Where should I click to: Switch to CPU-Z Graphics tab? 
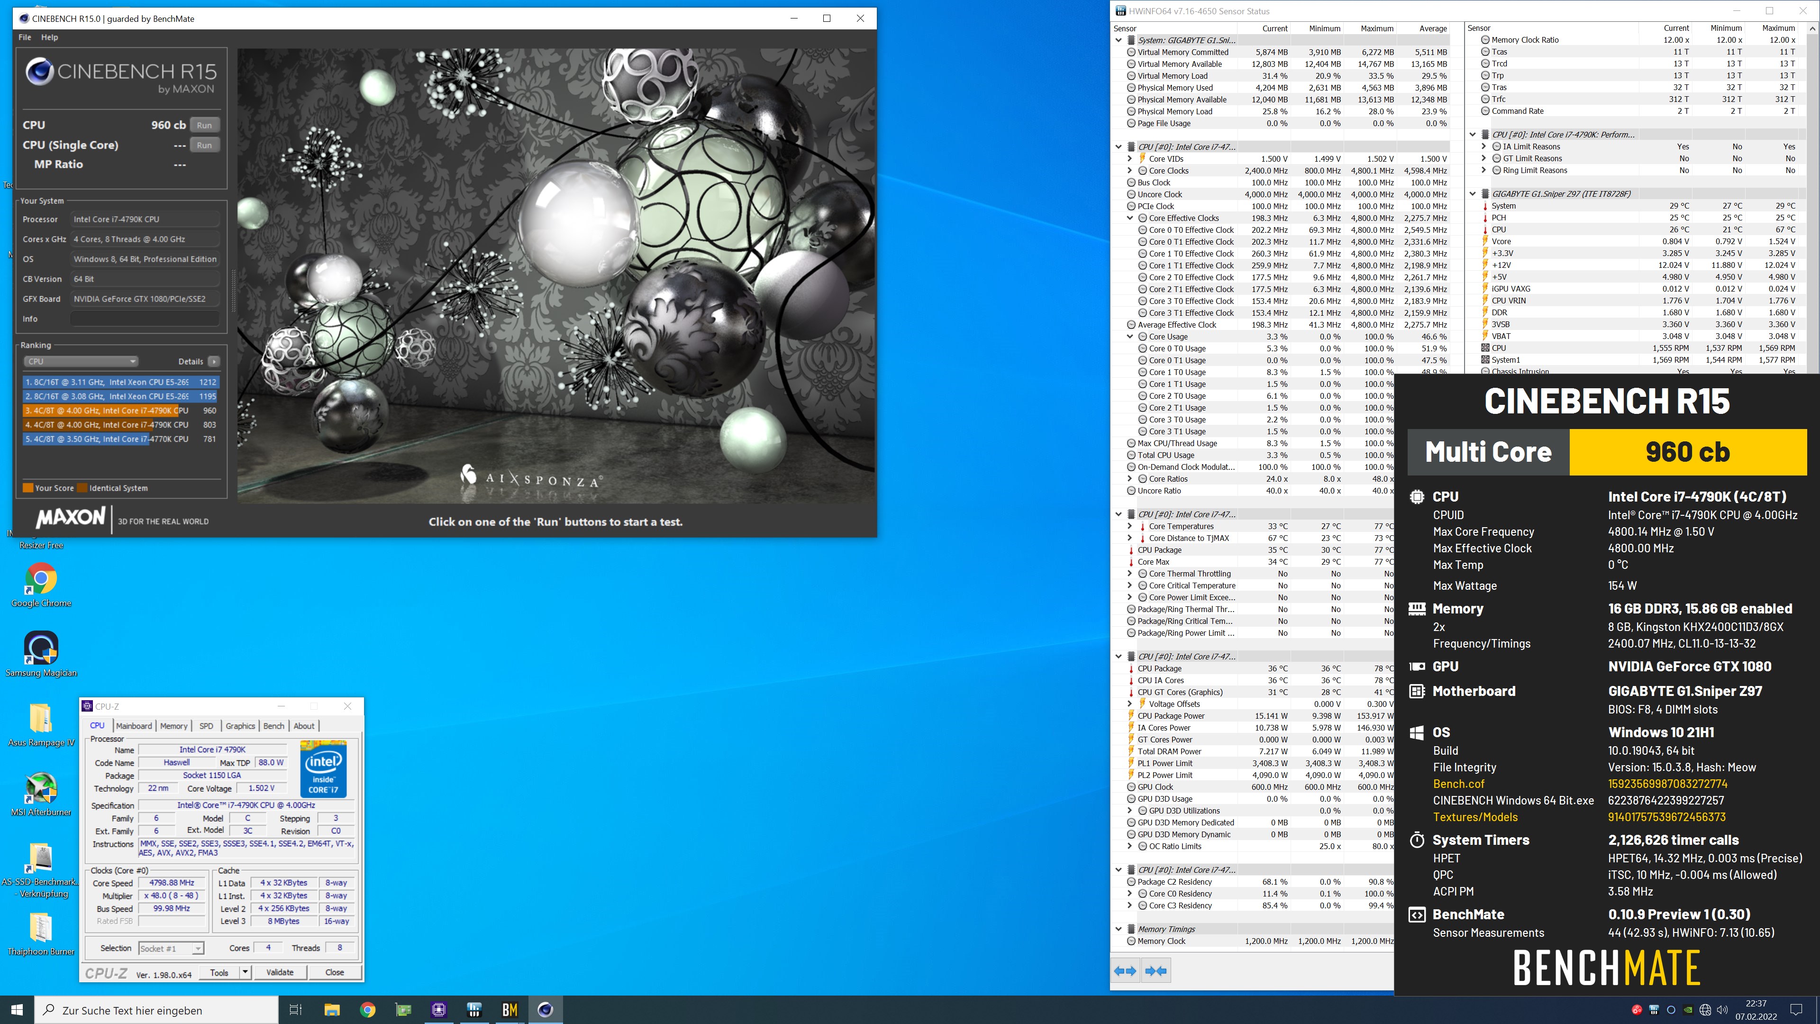click(240, 726)
